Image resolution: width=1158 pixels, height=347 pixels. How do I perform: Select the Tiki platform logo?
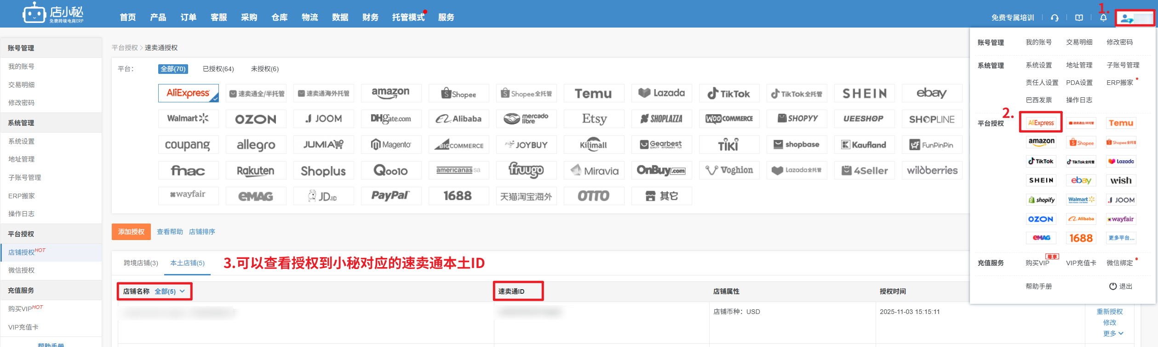pyautogui.click(x=729, y=145)
